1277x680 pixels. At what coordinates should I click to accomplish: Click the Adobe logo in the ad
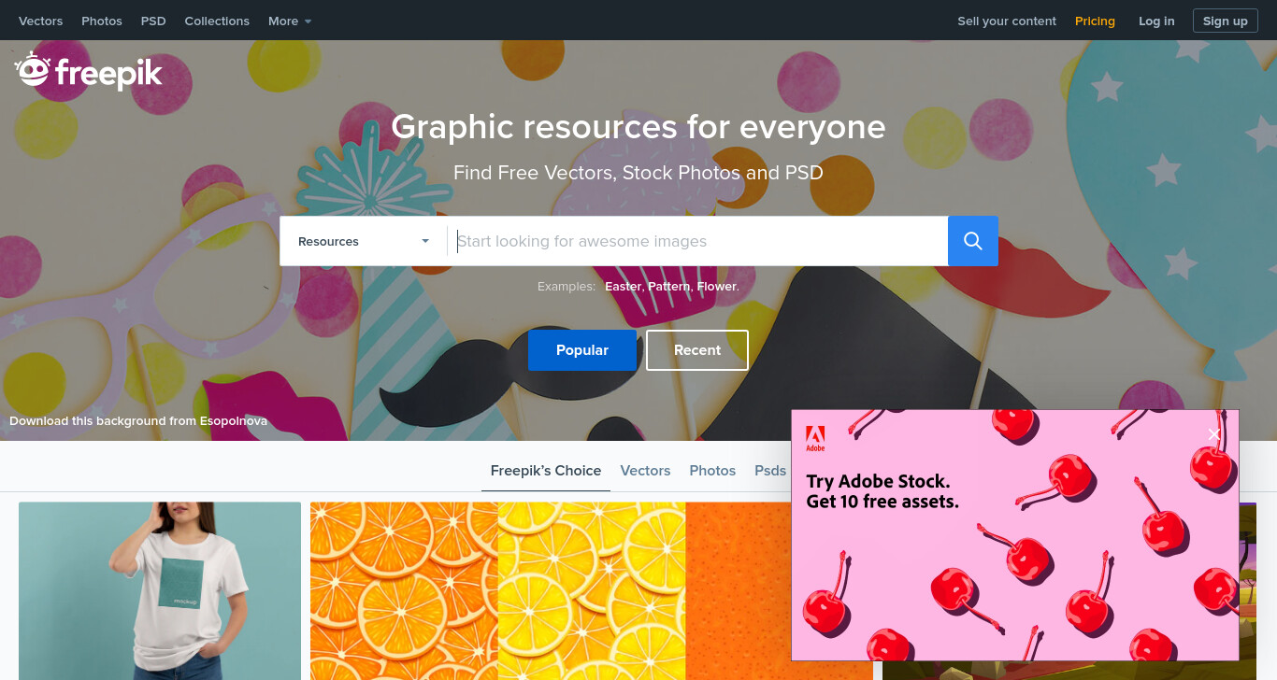pyautogui.click(x=815, y=439)
